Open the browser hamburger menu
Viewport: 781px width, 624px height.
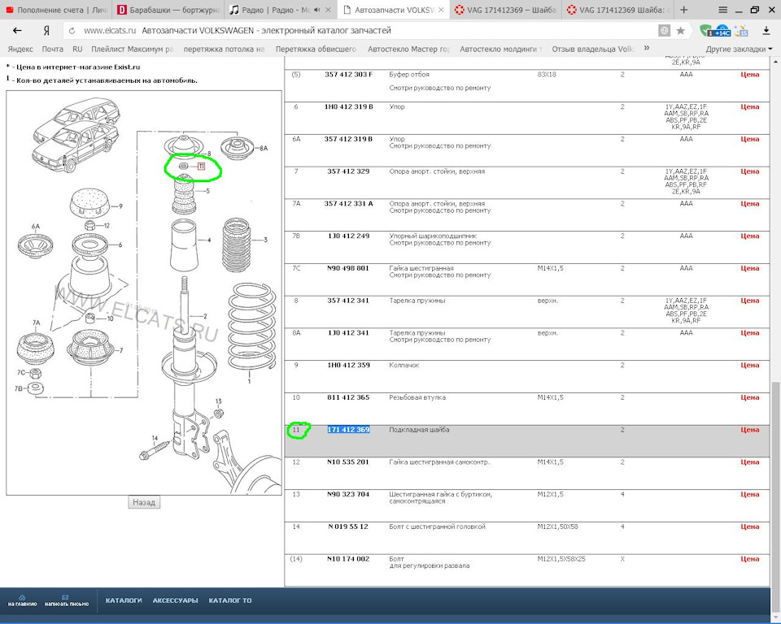[x=722, y=10]
